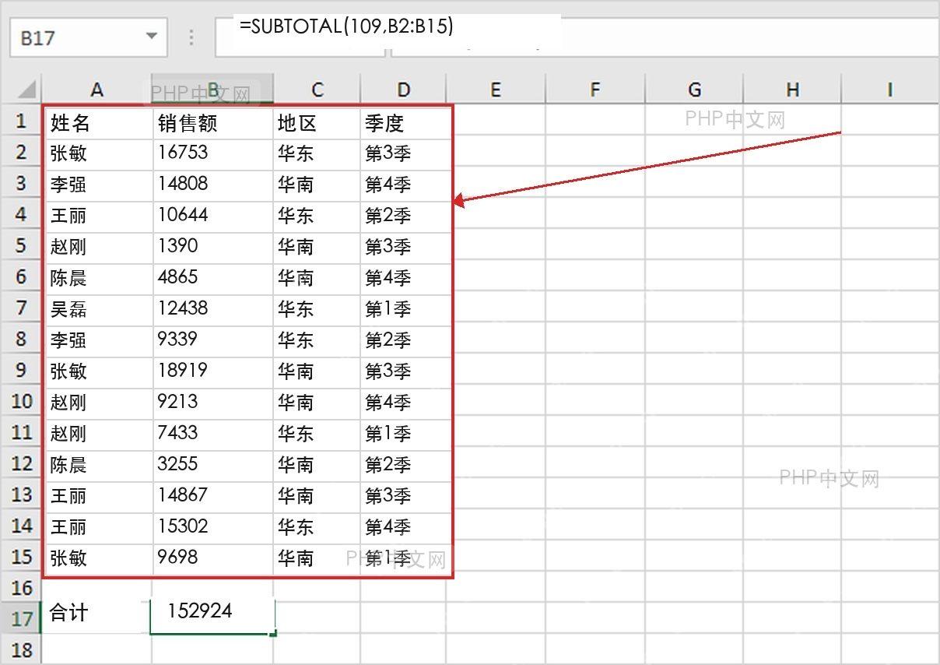Click cell with value 12438
The width and height of the screenshot is (940, 665).
[213, 309]
